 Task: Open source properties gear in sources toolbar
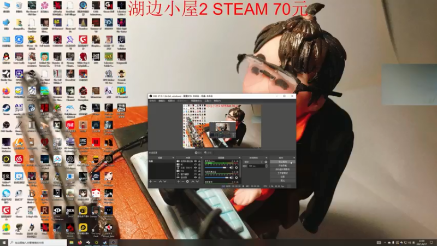[187, 181]
